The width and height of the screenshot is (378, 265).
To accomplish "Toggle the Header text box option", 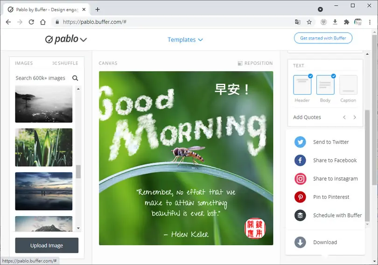I will 302,85.
